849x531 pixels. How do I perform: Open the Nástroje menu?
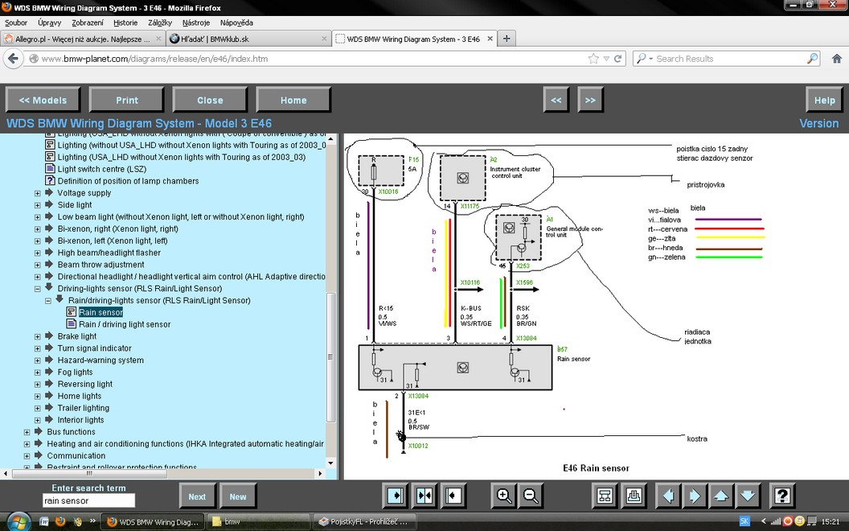pos(196,23)
